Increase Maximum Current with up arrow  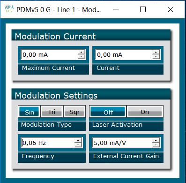(x=82, y=52)
